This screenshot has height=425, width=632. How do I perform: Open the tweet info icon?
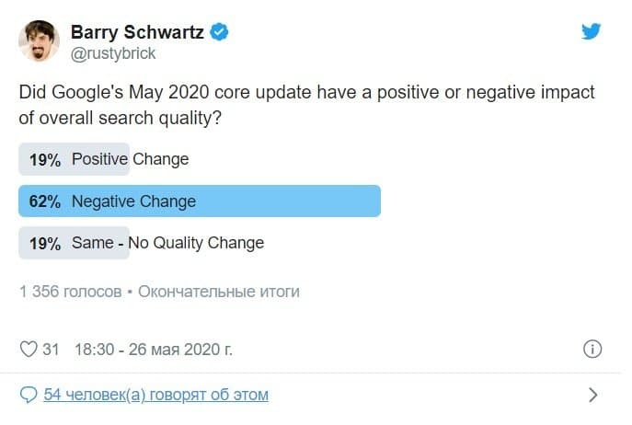tap(592, 350)
